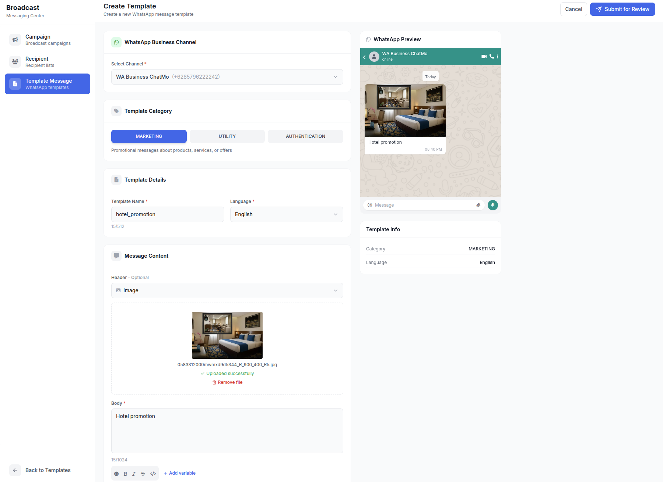Screen dimensions: 663x482
Task: Open the Language dropdown
Action: coord(287,214)
